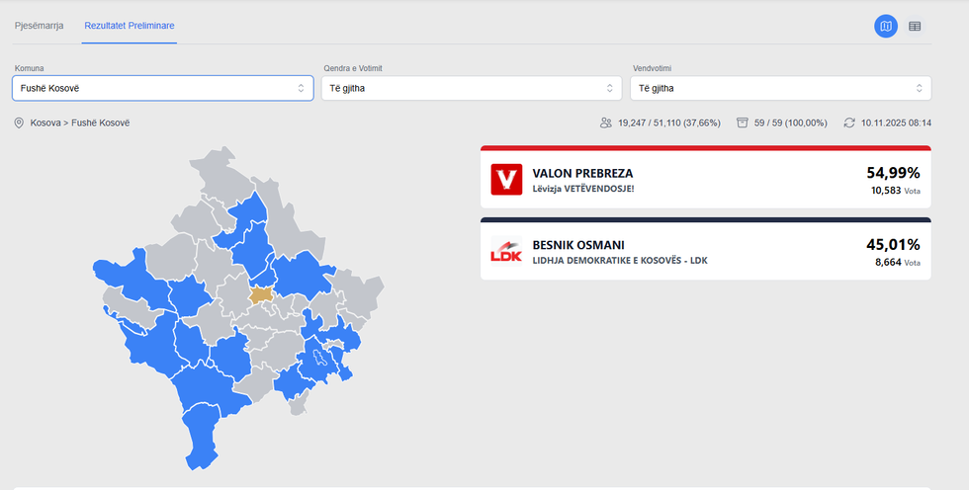Open the Qendra e Votimit dropdown
The height and width of the screenshot is (490, 969).
(x=472, y=88)
